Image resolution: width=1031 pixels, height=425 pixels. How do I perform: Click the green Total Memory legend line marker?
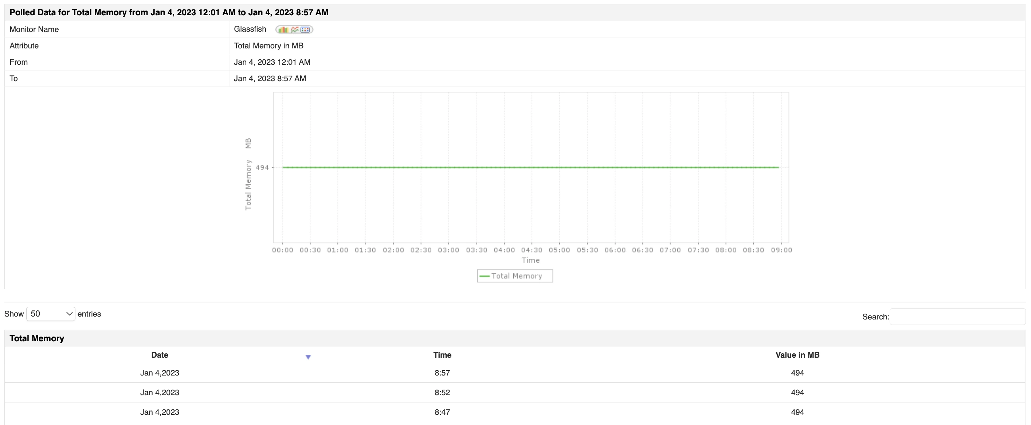point(484,276)
